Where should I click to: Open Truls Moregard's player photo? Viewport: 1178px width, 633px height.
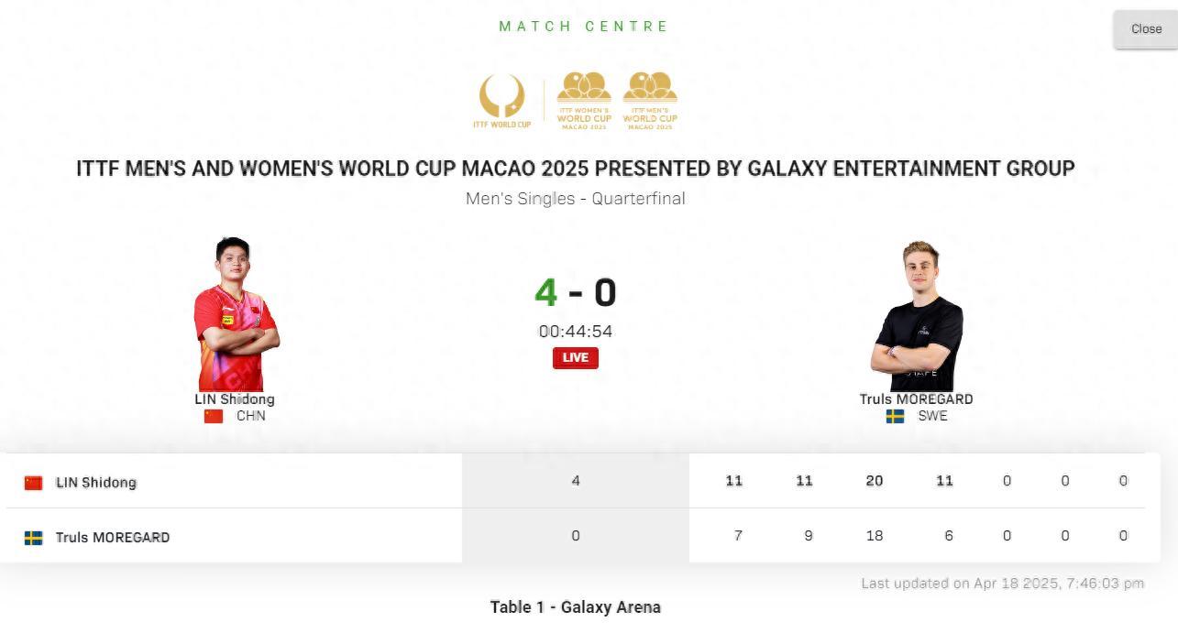[x=916, y=316]
